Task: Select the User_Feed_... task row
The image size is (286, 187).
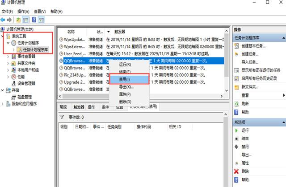Action: click(x=142, y=54)
